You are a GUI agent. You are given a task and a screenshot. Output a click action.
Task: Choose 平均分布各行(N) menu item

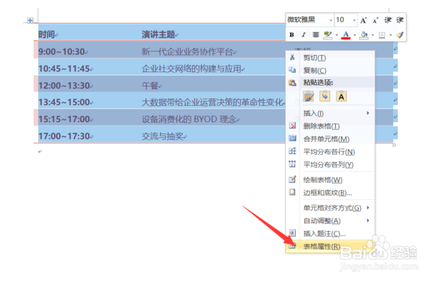point(330,152)
